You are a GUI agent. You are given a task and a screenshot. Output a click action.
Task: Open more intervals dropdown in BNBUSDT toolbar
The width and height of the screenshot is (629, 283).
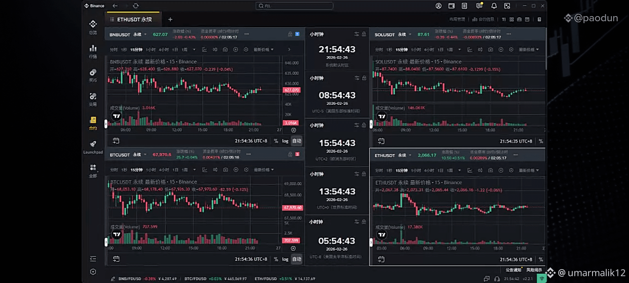pos(194,50)
